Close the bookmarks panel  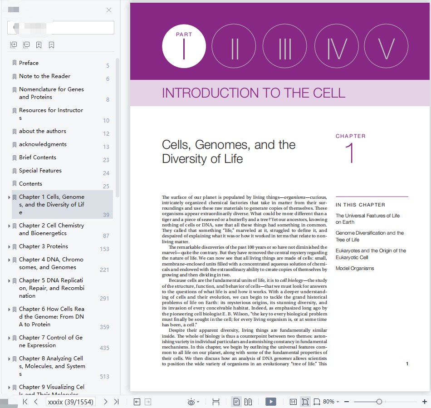[109, 10]
